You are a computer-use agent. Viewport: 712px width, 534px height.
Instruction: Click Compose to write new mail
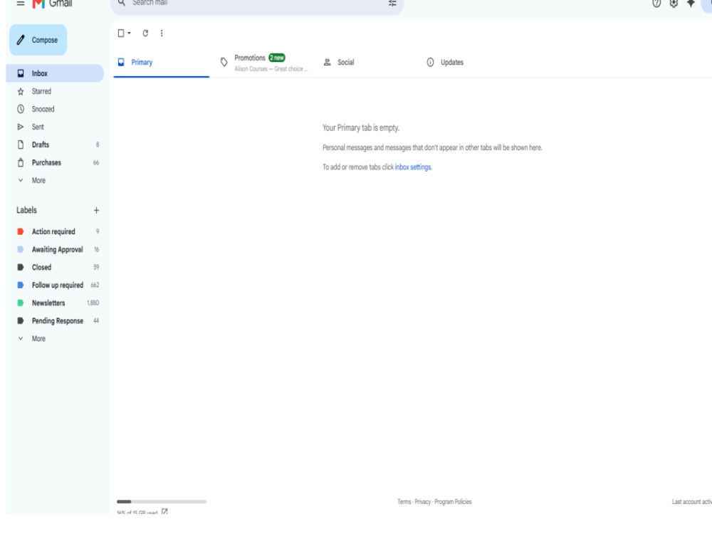[38, 40]
